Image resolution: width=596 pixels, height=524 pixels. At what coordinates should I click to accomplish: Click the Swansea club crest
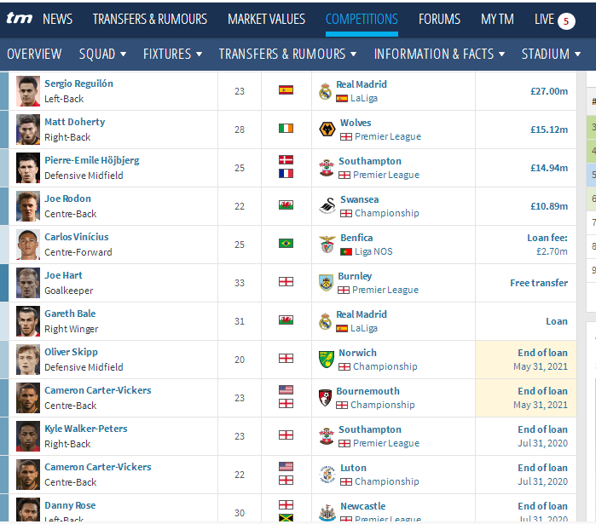pyautogui.click(x=327, y=206)
